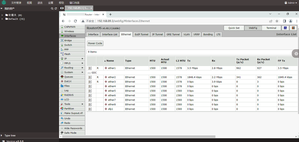Click the blue icon next to Terminal

[285, 28]
